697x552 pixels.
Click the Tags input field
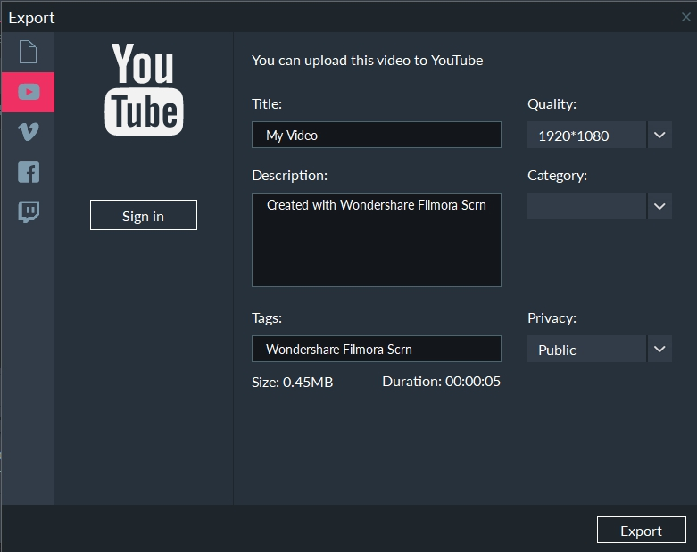[377, 349]
